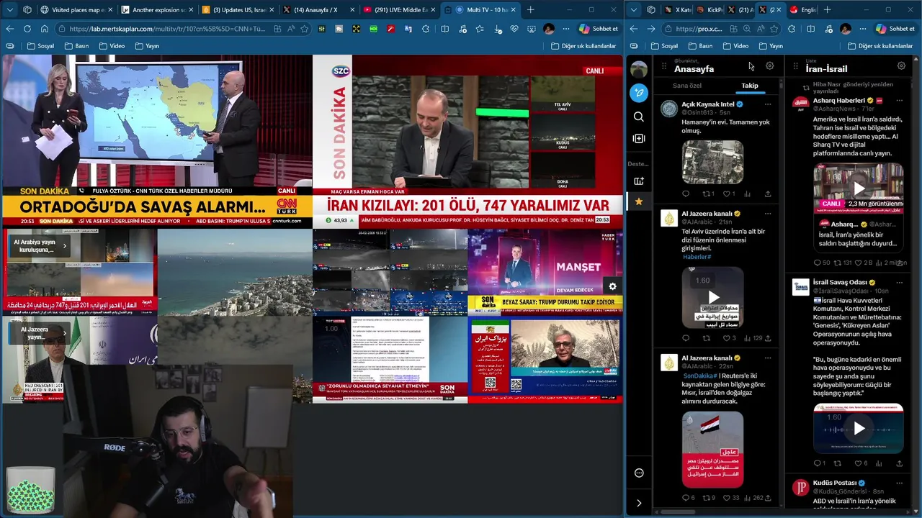Click Reload in the Multi TV browser window
This screenshot has width=922, height=518.
[x=27, y=29]
